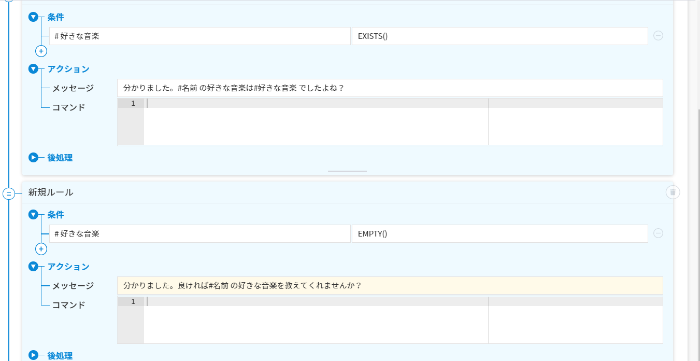Click the 後処理 label in the upper rule

pyautogui.click(x=60, y=158)
